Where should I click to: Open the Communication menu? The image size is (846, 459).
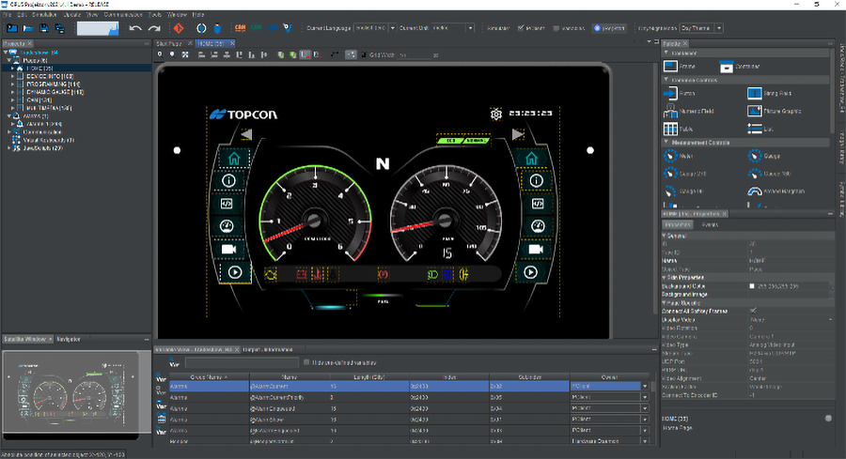click(x=123, y=14)
